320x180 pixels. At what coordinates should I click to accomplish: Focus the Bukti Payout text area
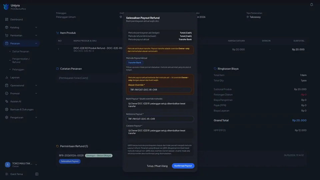tap(160, 105)
